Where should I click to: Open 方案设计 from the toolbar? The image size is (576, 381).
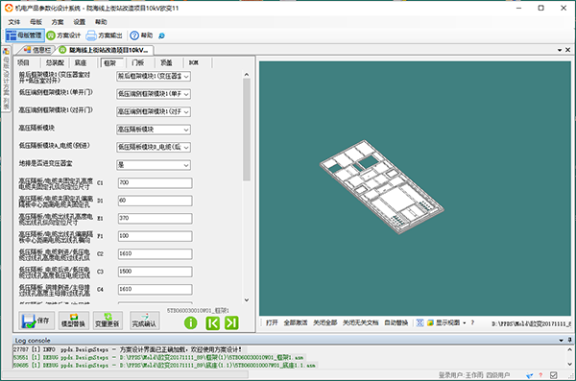pyautogui.click(x=63, y=36)
